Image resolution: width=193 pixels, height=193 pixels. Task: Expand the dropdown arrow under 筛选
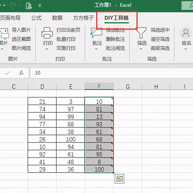tap(141, 49)
